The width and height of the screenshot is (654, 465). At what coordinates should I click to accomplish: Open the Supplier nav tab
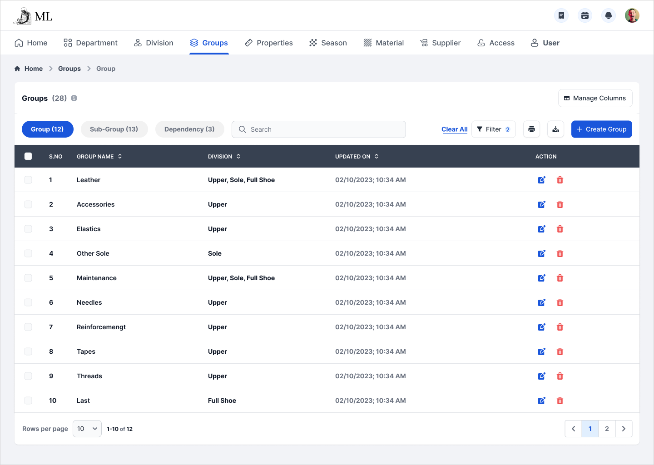click(x=440, y=43)
